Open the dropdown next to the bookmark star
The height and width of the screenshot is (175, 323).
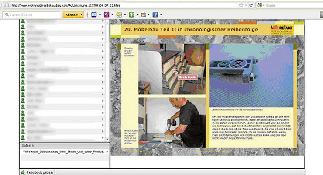[246, 5]
